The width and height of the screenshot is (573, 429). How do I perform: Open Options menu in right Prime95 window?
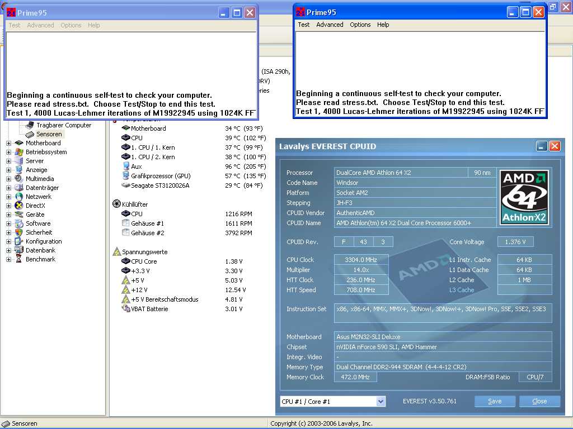pos(360,25)
